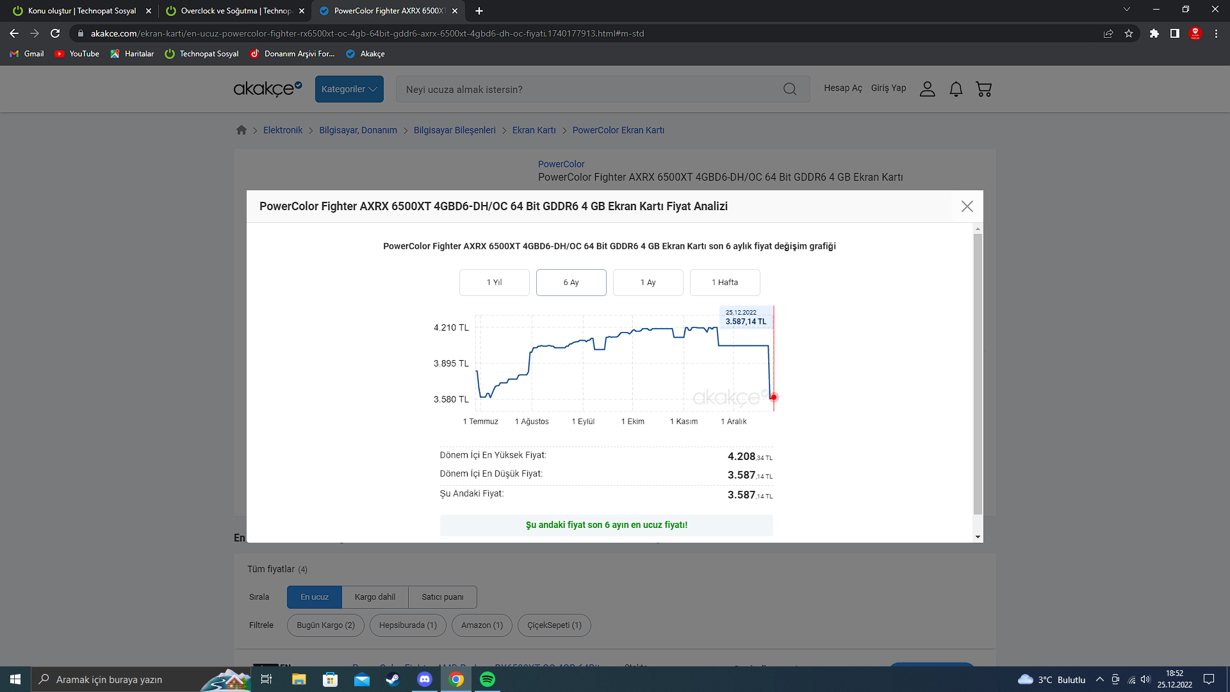This screenshot has height=692, width=1230.
Task: Select the 1 Hafta chart range
Action: click(725, 283)
